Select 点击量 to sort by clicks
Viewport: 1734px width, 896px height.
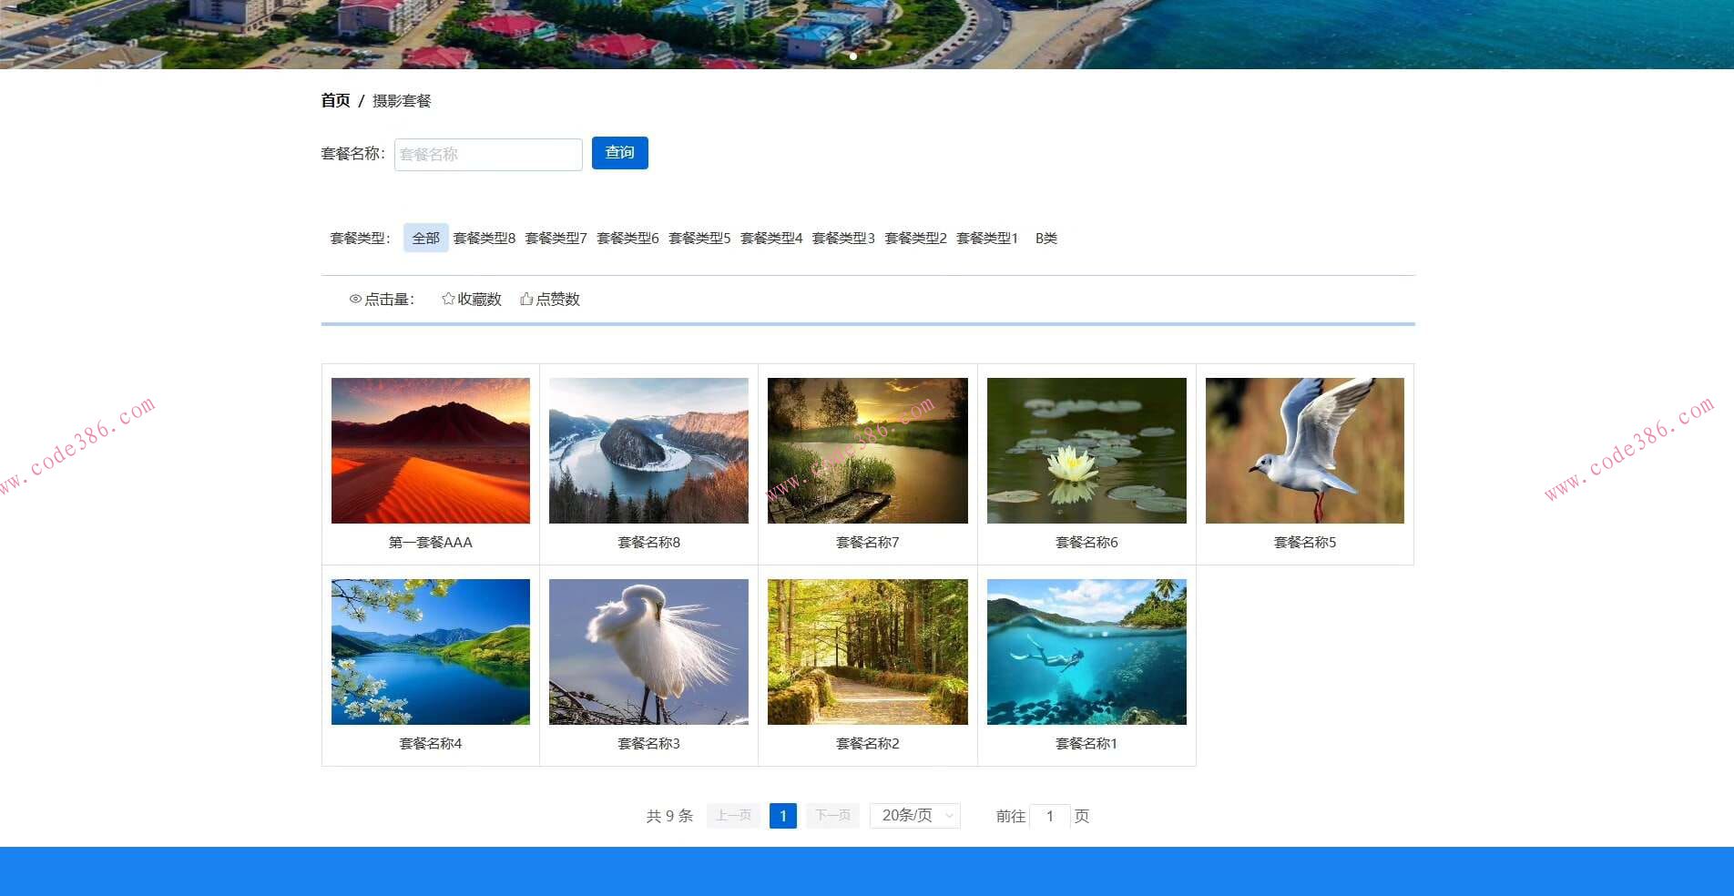click(387, 298)
